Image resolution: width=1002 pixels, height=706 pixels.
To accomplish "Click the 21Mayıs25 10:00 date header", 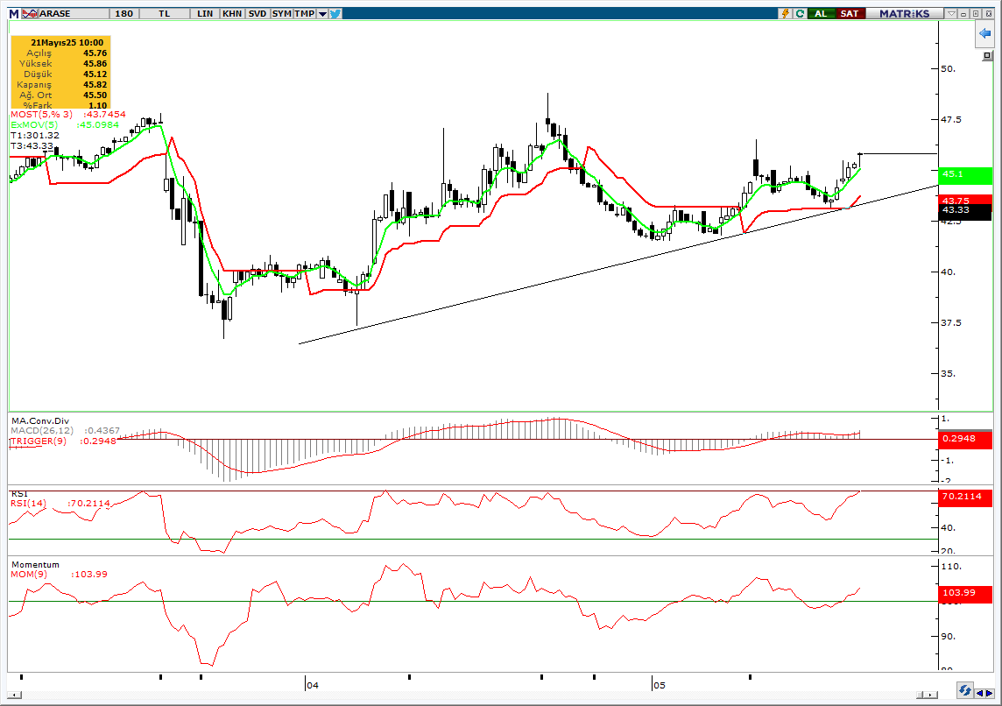I will point(67,43).
